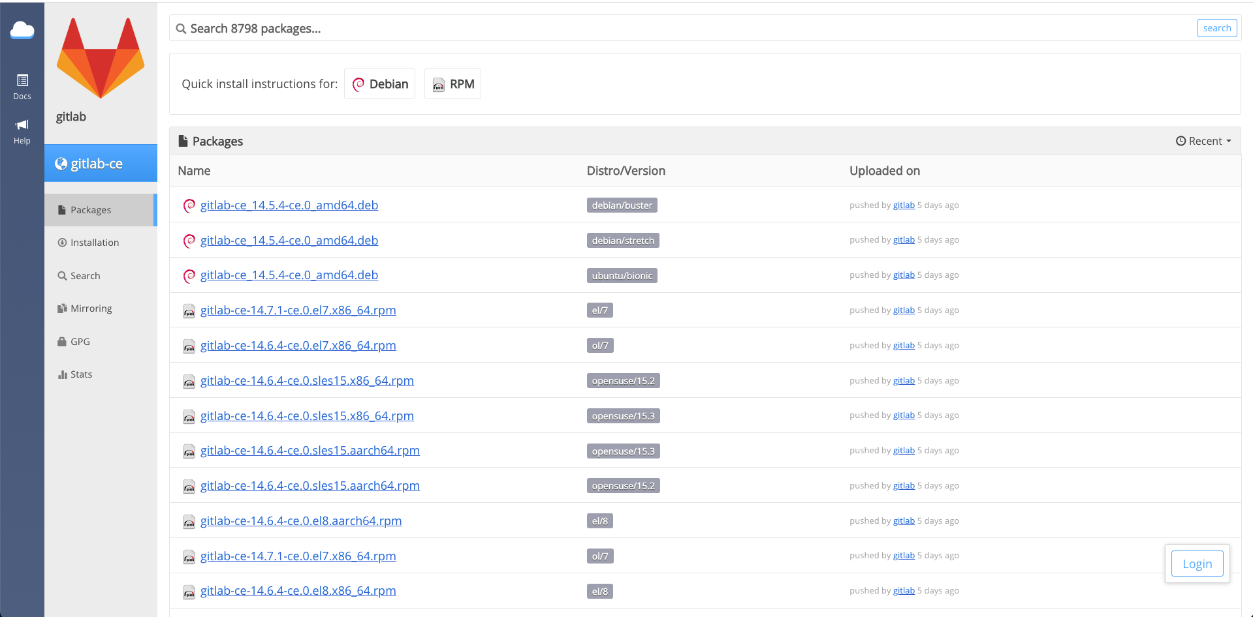Click Debian swirl icon on debian/buster row
Image resolution: width=1253 pixels, height=617 pixels.
(189, 205)
